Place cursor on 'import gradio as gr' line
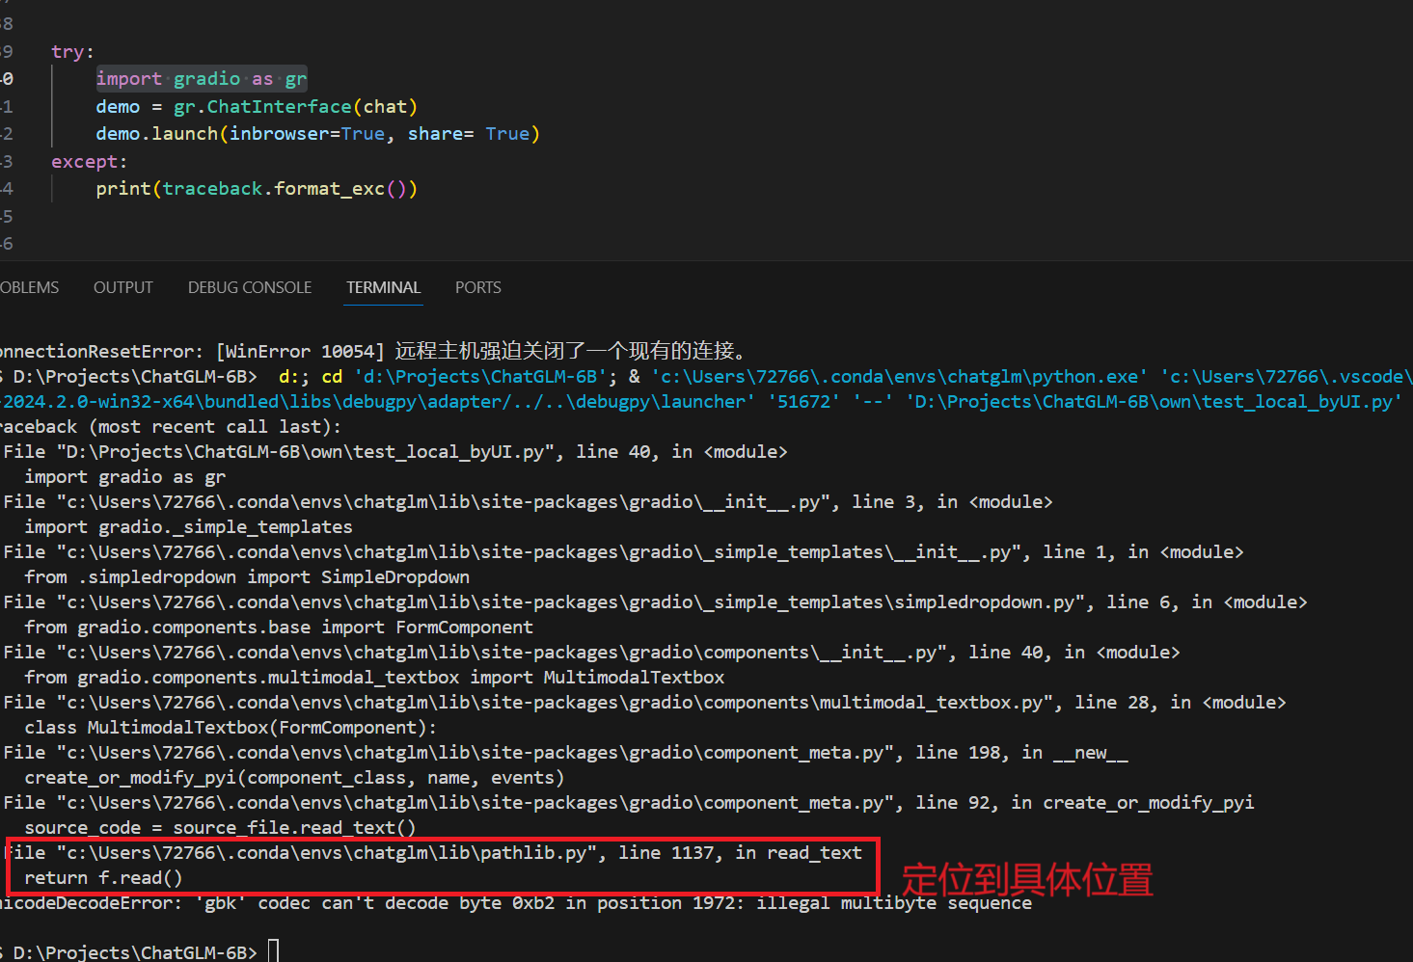The image size is (1413, 962). tap(201, 79)
